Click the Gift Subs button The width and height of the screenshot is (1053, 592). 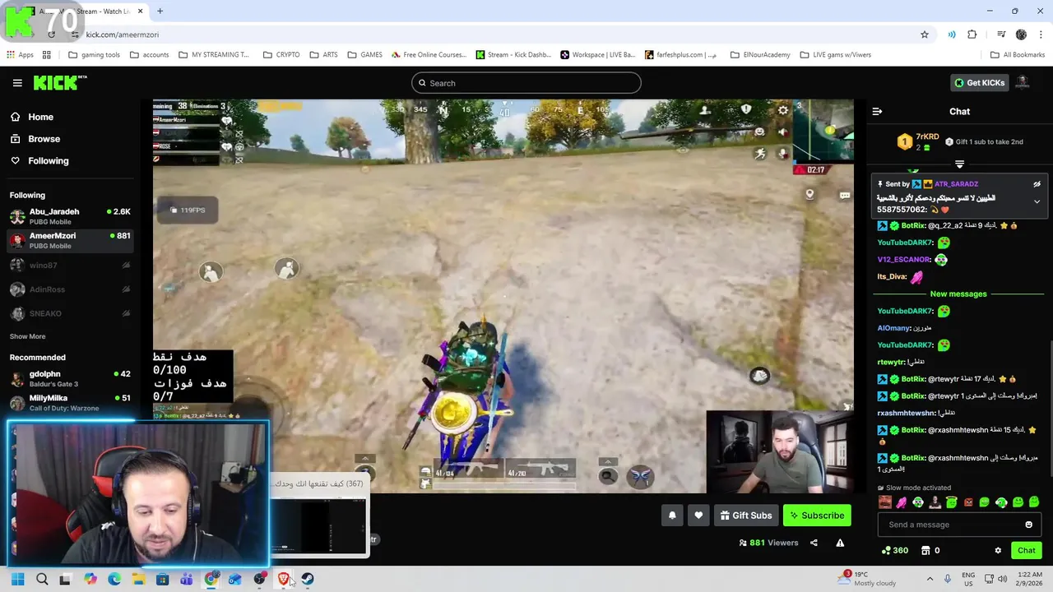(x=746, y=516)
